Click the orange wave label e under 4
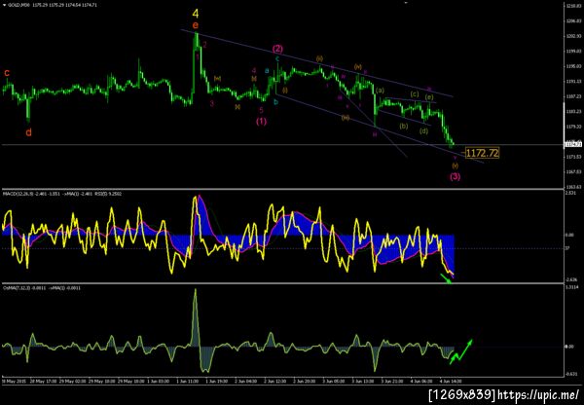 [x=196, y=25]
